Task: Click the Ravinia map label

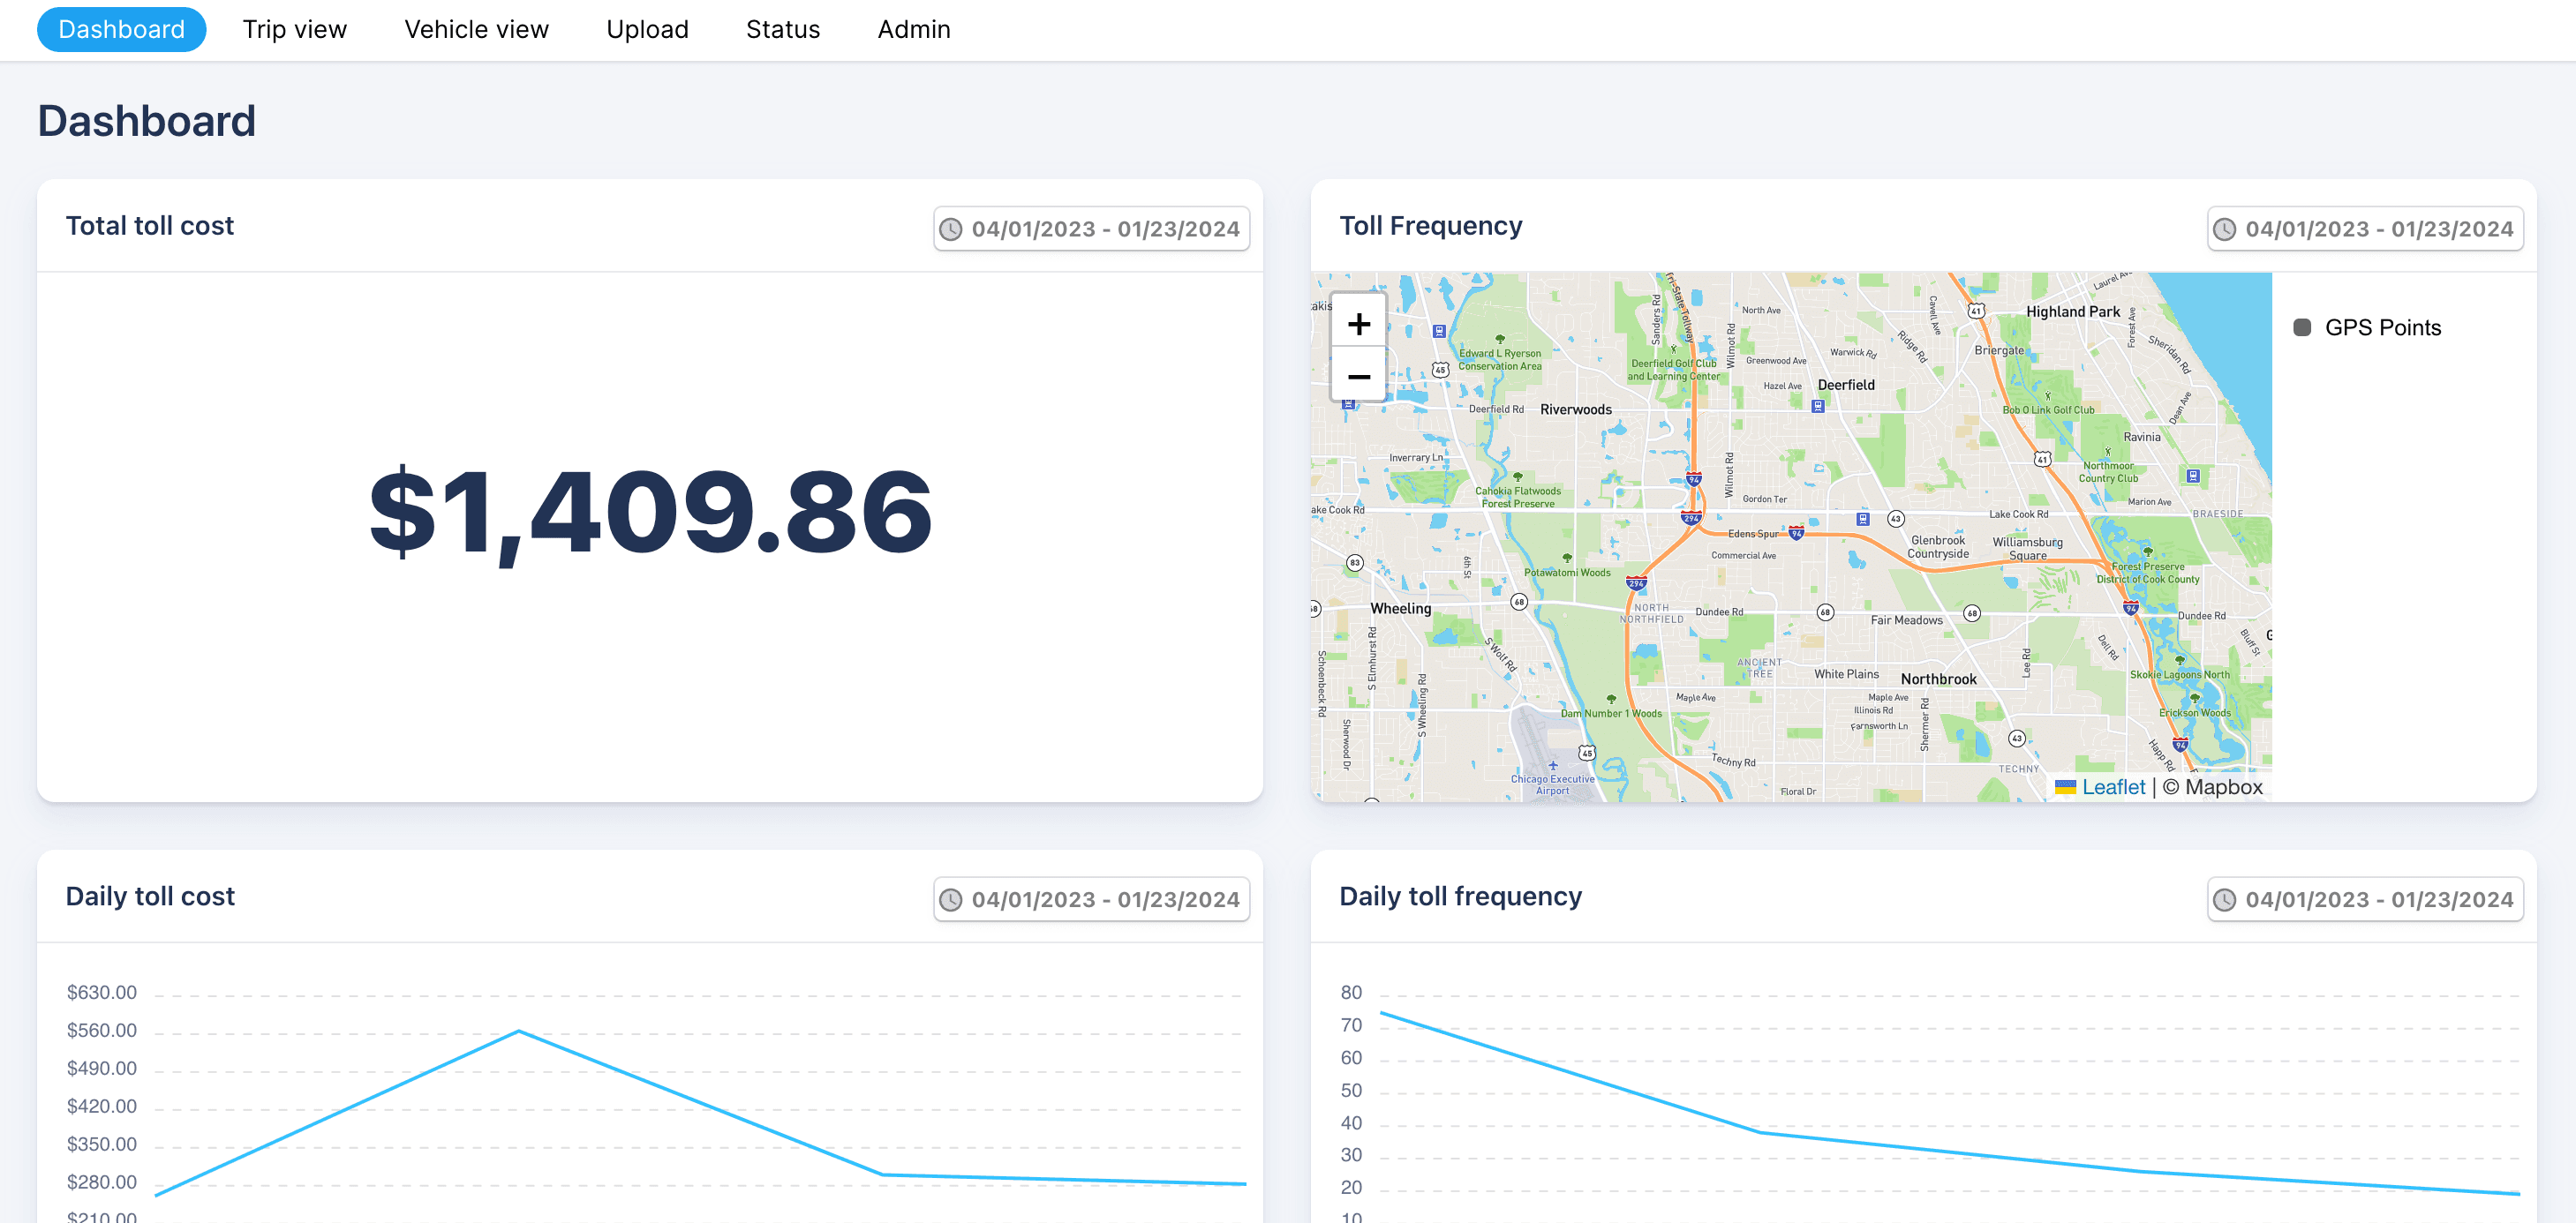Action: [2142, 437]
